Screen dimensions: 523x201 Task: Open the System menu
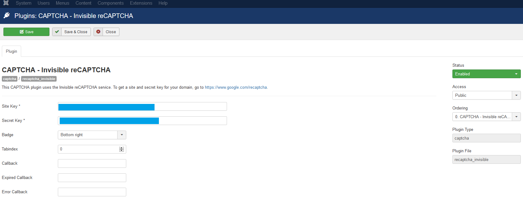click(x=24, y=3)
